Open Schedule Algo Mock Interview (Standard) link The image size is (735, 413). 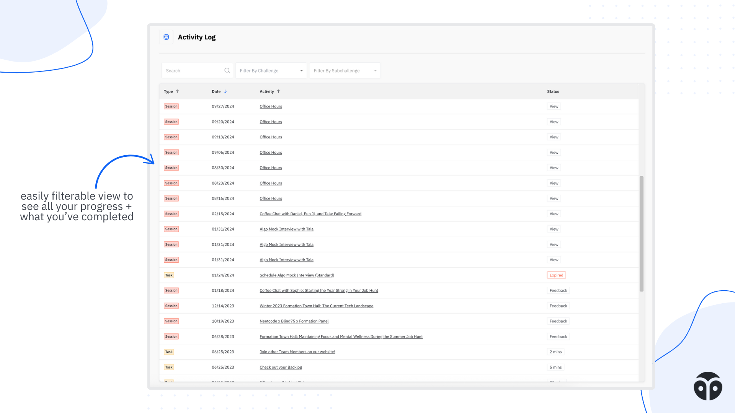[x=297, y=275]
